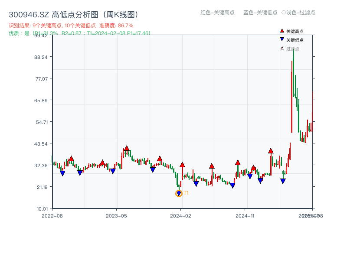
Task: Click the orange T1 label
Action: 186,193
